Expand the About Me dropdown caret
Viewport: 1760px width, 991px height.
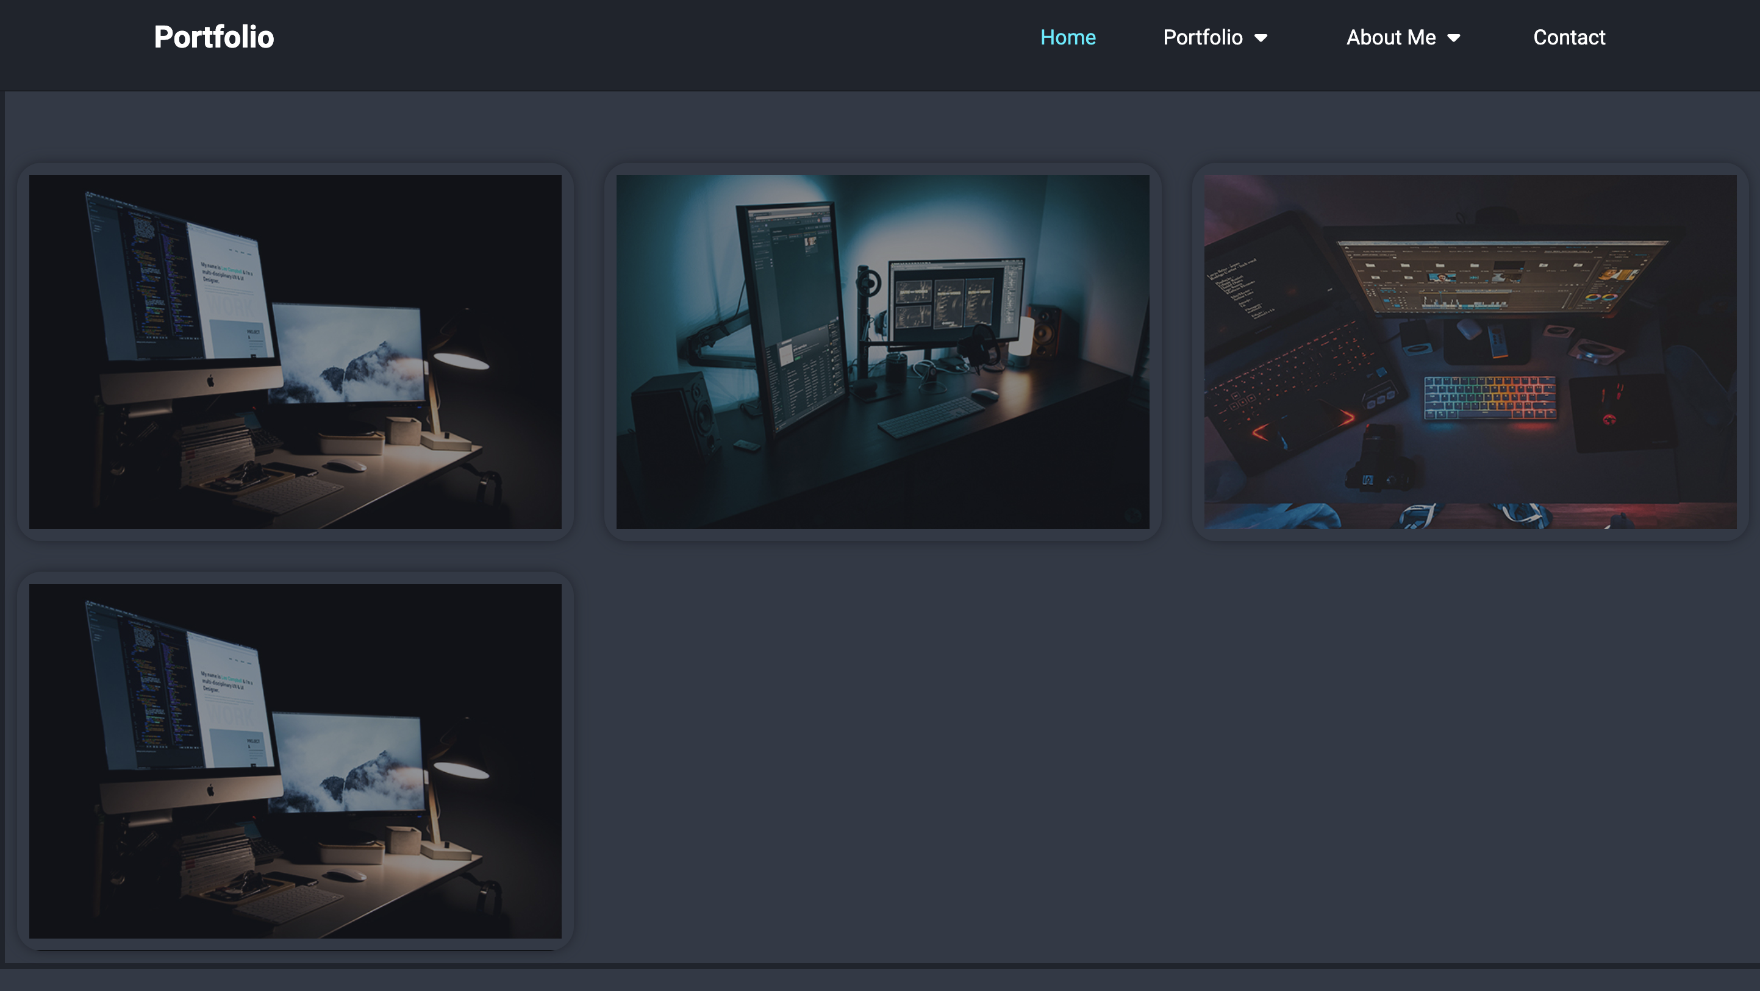(x=1453, y=38)
